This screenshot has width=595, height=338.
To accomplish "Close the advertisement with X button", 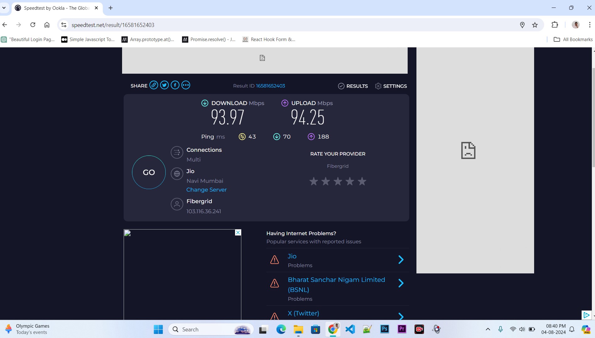I will pyautogui.click(x=238, y=232).
